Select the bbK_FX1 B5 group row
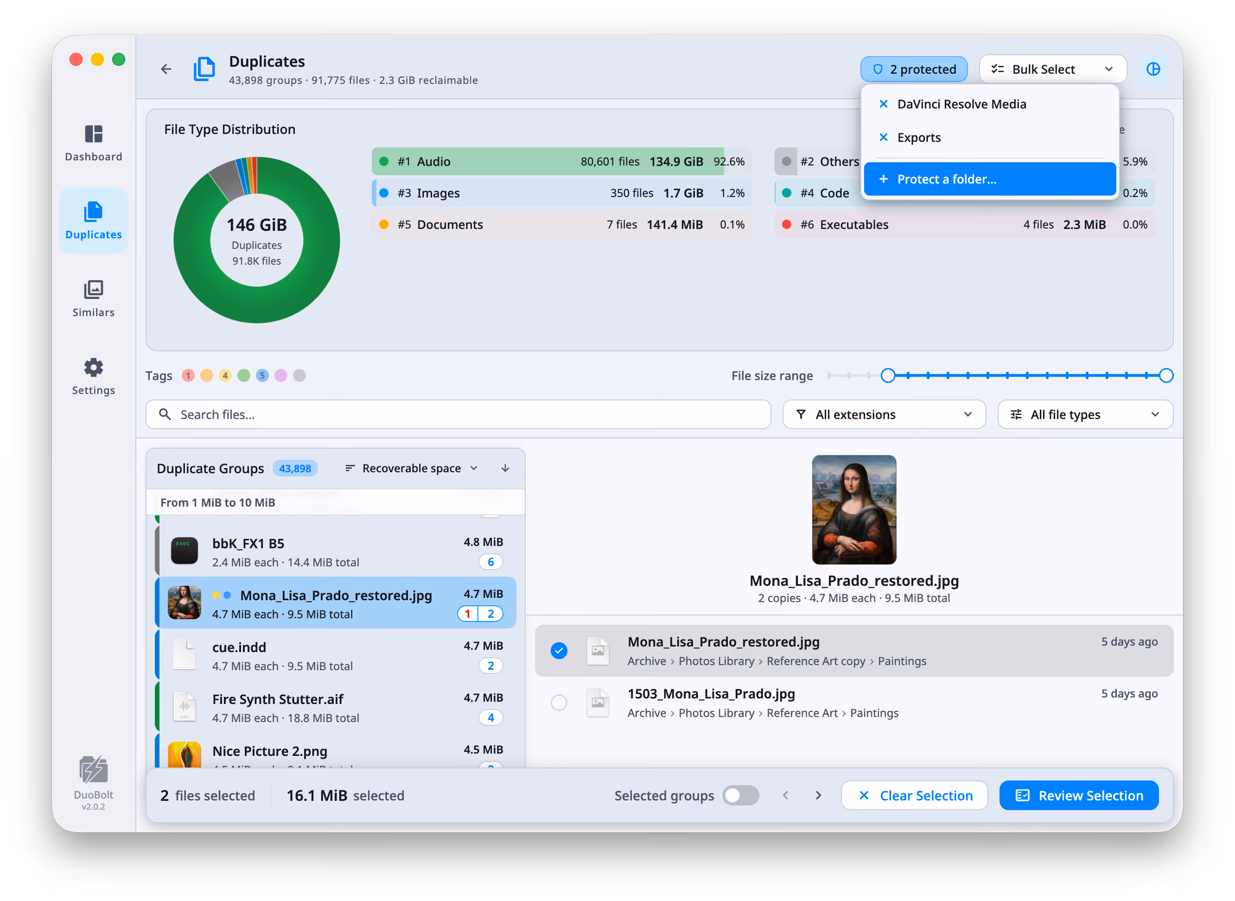This screenshot has height=901, width=1235. pos(336,552)
